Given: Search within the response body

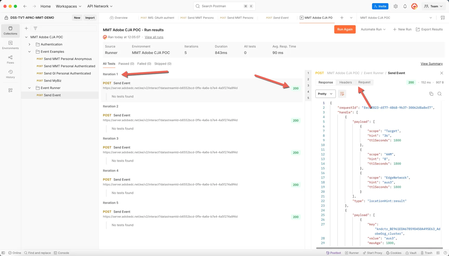Looking at the screenshot, I should click(x=439, y=94).
